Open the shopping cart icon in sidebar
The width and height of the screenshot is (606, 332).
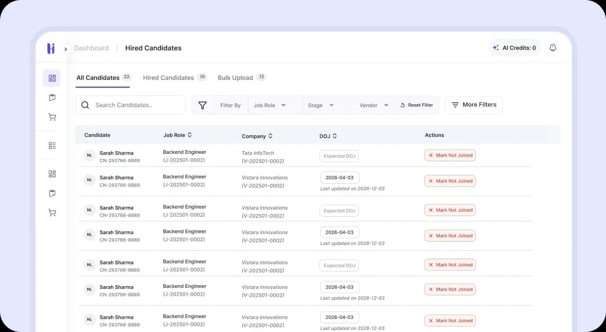(x=52, y=116)
